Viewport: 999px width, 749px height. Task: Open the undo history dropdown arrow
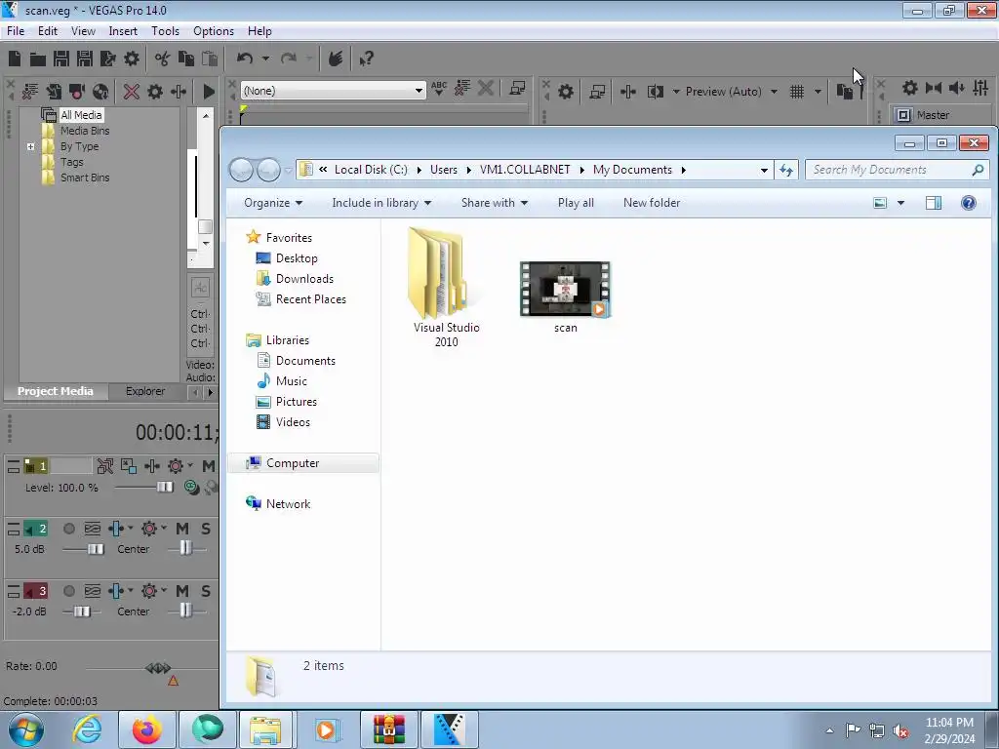click(265, 59)
